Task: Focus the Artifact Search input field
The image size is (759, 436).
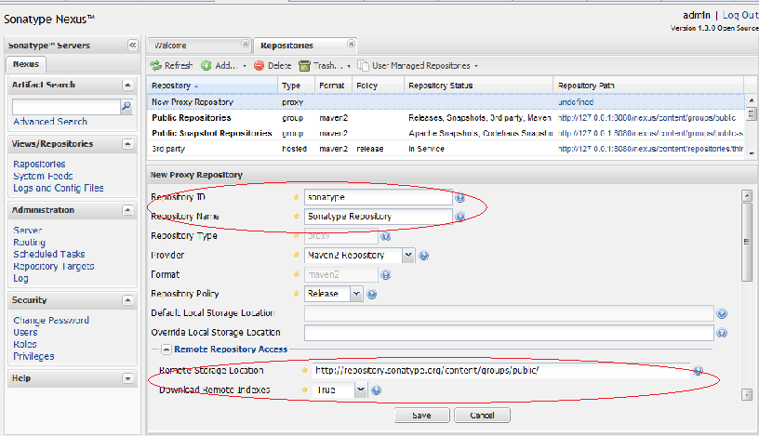Action: pos(66,107)
